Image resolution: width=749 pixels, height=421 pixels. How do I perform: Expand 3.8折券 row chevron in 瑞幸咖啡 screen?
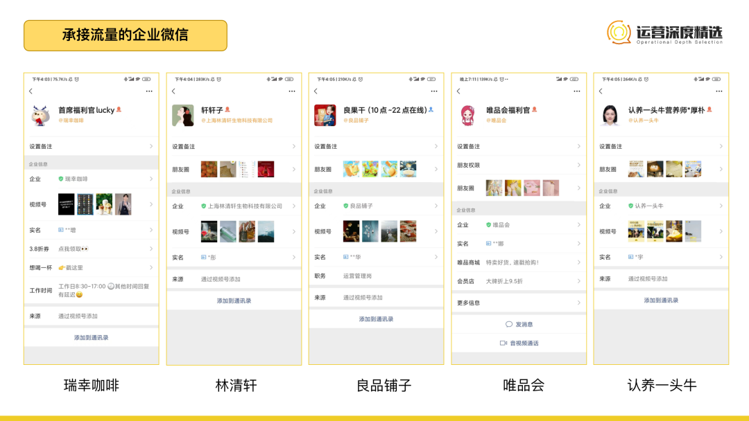point(151,249)
